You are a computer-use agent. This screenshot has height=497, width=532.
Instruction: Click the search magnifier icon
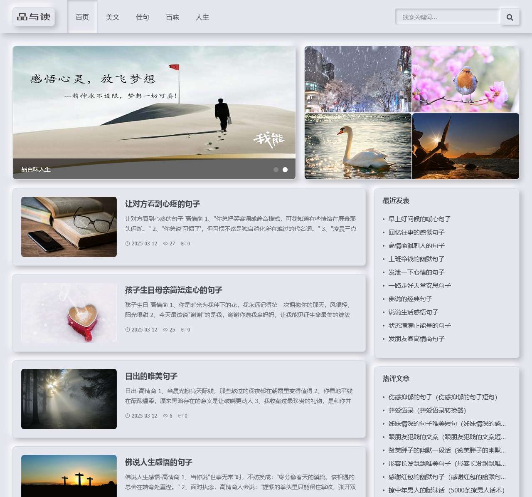510,17
